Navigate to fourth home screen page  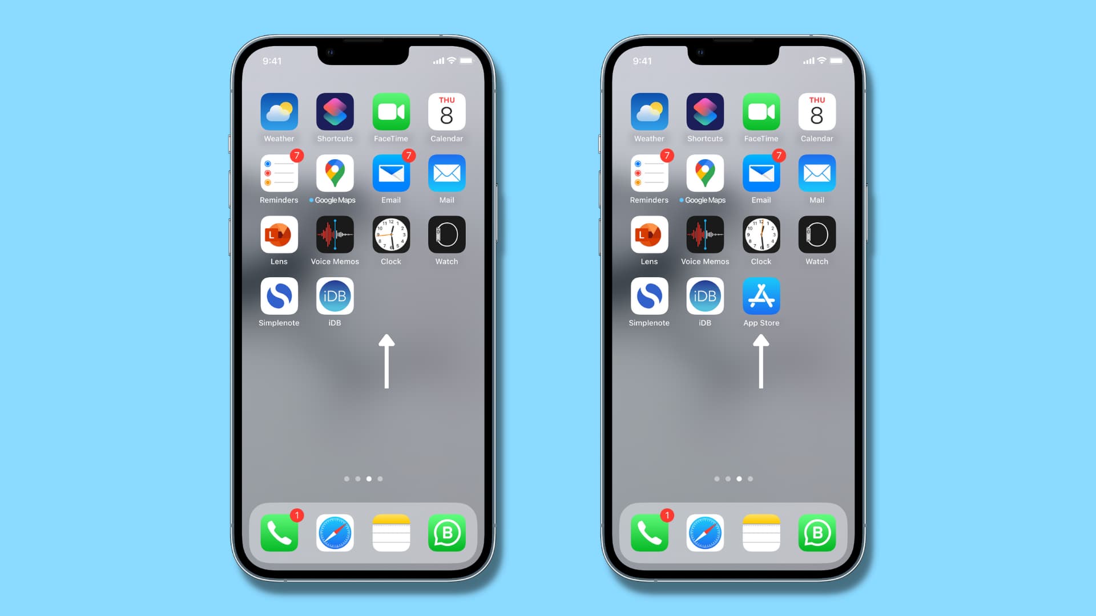pyautogui.click(x=380, y=479)
